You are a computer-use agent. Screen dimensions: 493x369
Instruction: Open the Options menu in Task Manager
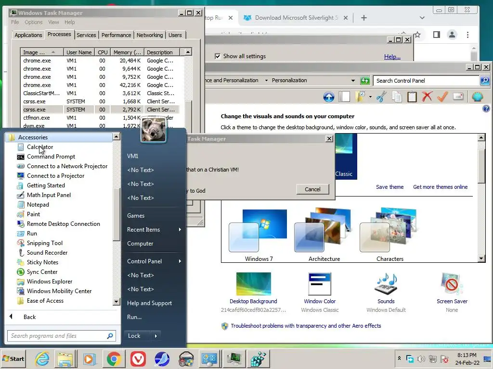coord(33,22)
